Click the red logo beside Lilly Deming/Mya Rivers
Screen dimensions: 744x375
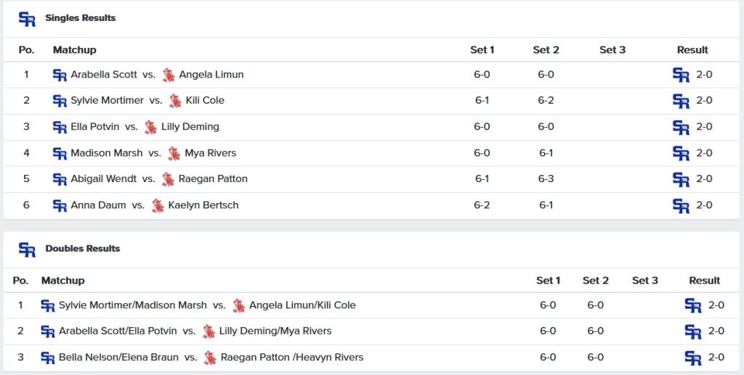tap(209, 331)
